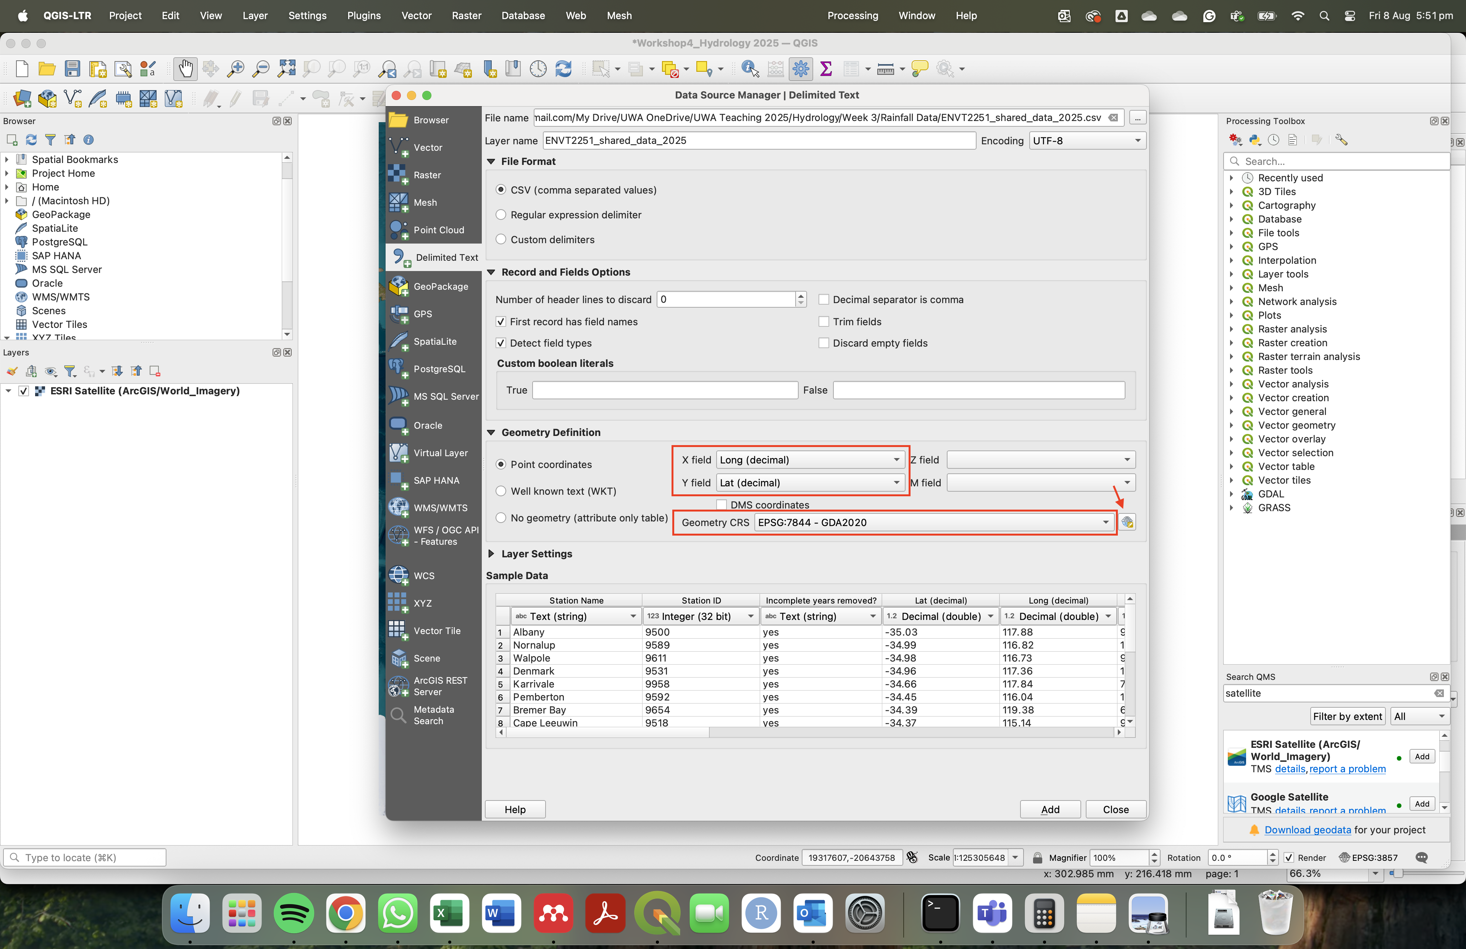Switch to the XYZ source tab
Screen dimensions: 1466x949
coord(434,604)
